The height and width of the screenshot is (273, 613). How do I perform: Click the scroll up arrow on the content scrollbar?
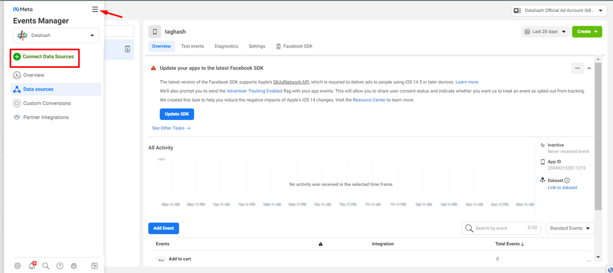click(x=598, y=59)
